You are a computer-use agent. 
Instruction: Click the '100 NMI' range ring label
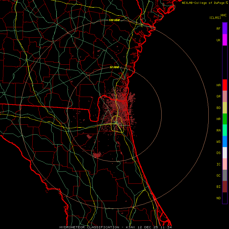coord(114,20)
